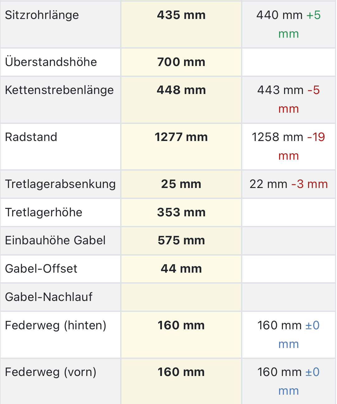
Task: Select the 44 mm Gabel-Offset value
Action: [x=181, y=269]
